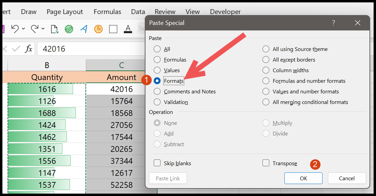Tick the Skip blanks checkbox
Viewport: 376px width, 196px height.
157,163
